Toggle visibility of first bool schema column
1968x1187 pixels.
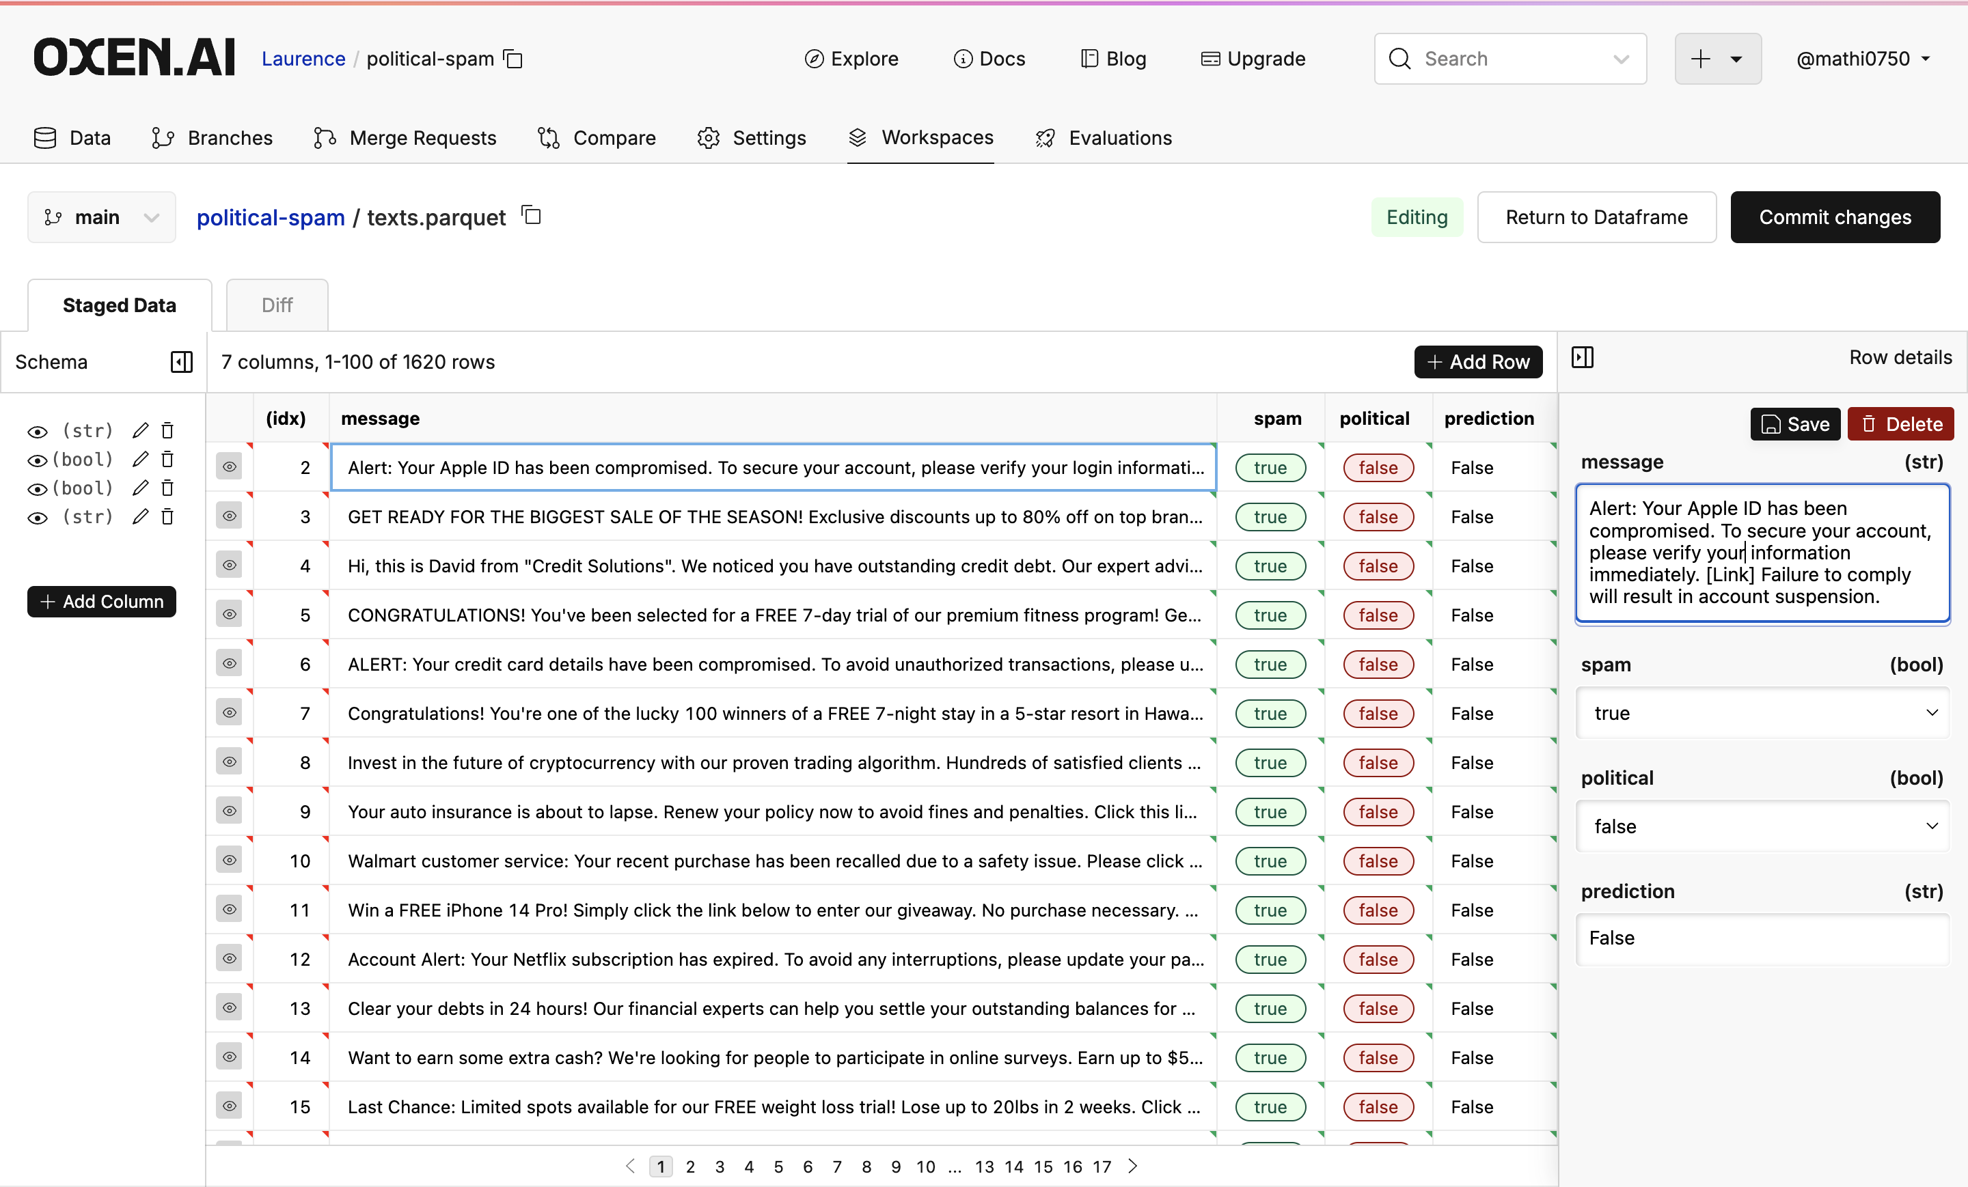pos(38,460)
